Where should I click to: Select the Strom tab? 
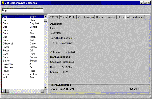[121, 17]
